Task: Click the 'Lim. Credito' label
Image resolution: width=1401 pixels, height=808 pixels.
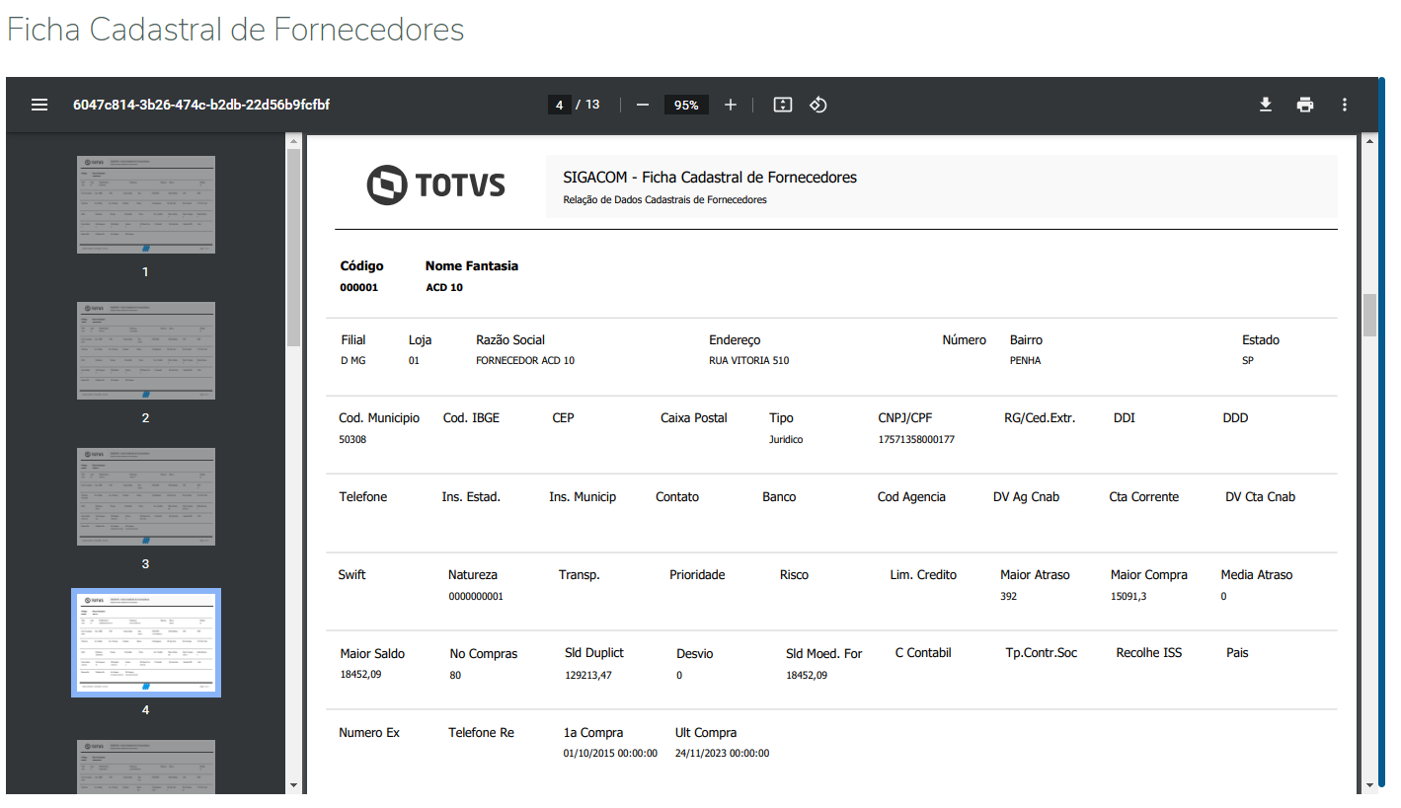Action: (923, 575)
